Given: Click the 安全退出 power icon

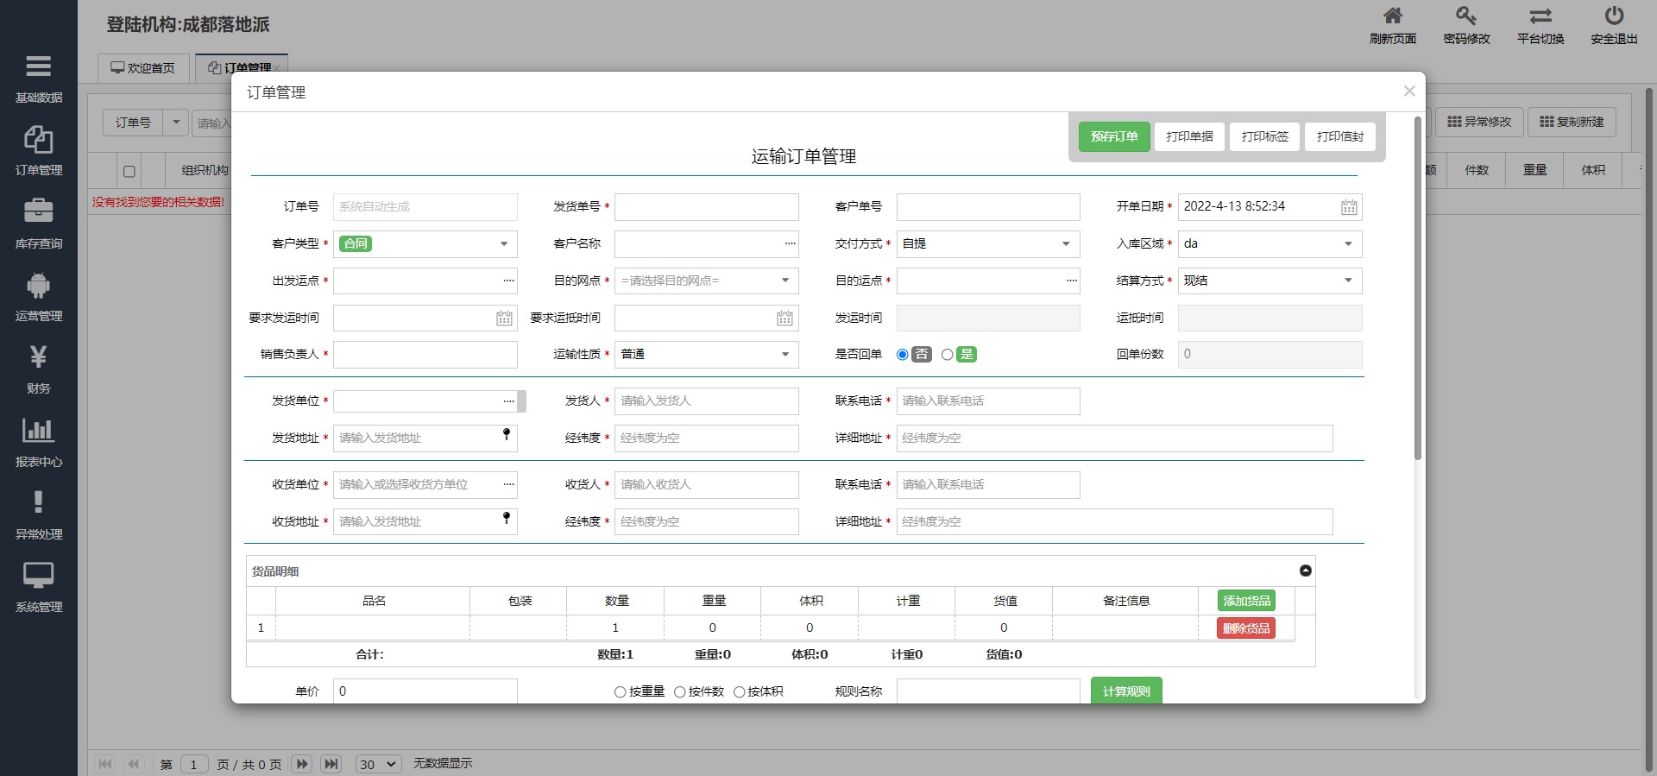Looking at the screenshot, I should click(x=1613, y=16).
